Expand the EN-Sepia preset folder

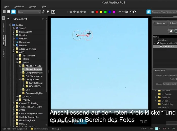tap(156, 97)
